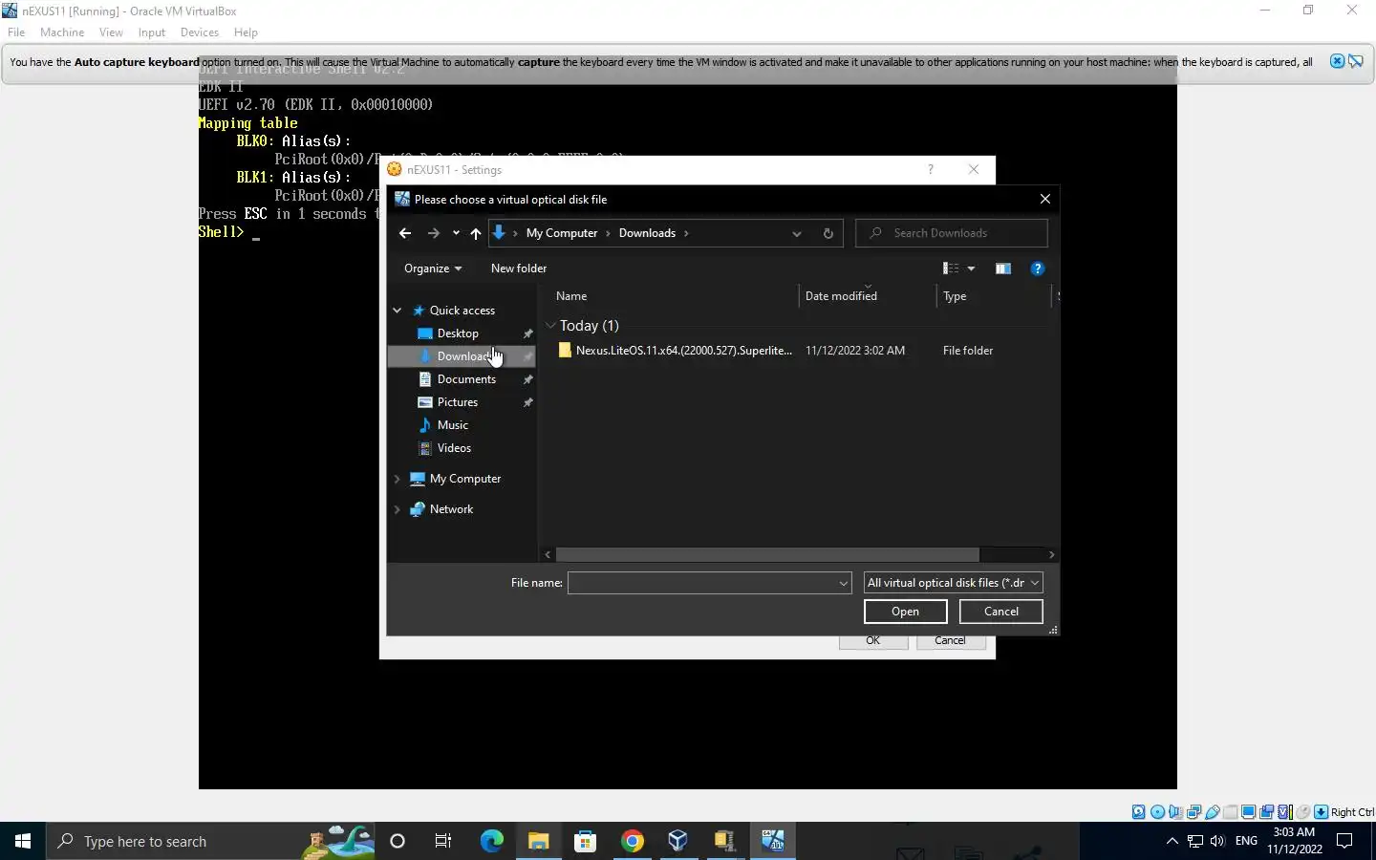Open File Explorer from the taskbar

coord(538,841)
